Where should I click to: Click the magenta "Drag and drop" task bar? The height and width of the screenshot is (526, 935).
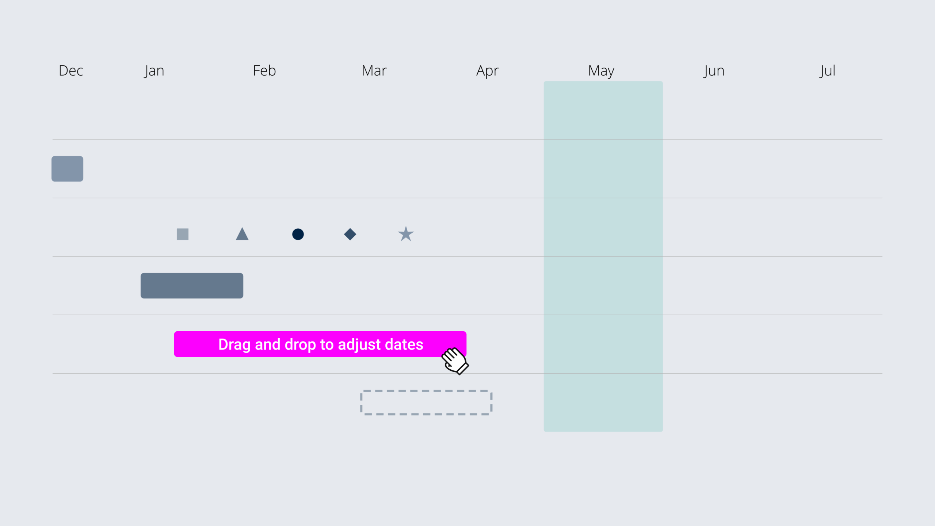tap(307, 344)
